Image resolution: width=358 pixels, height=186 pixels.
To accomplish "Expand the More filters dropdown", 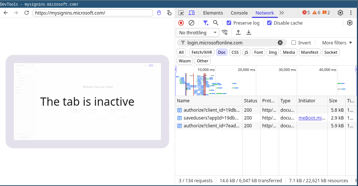I will tap(337, 43).
